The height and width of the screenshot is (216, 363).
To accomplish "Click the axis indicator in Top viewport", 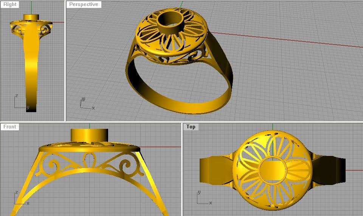I will pyautogui.click(x=204, y=198).
